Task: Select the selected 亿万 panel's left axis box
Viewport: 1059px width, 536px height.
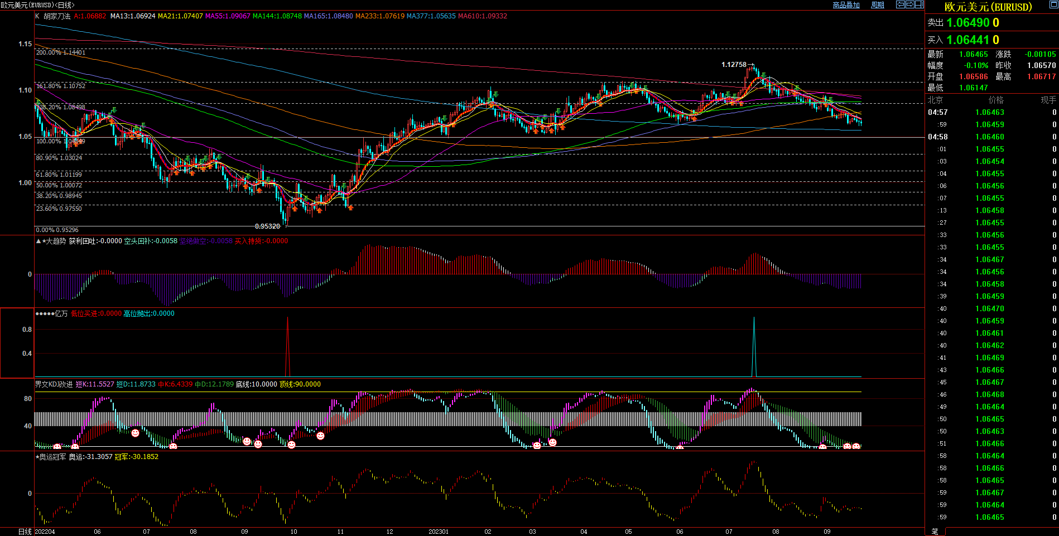Action: pyautogui.click(x=17, y=342)
